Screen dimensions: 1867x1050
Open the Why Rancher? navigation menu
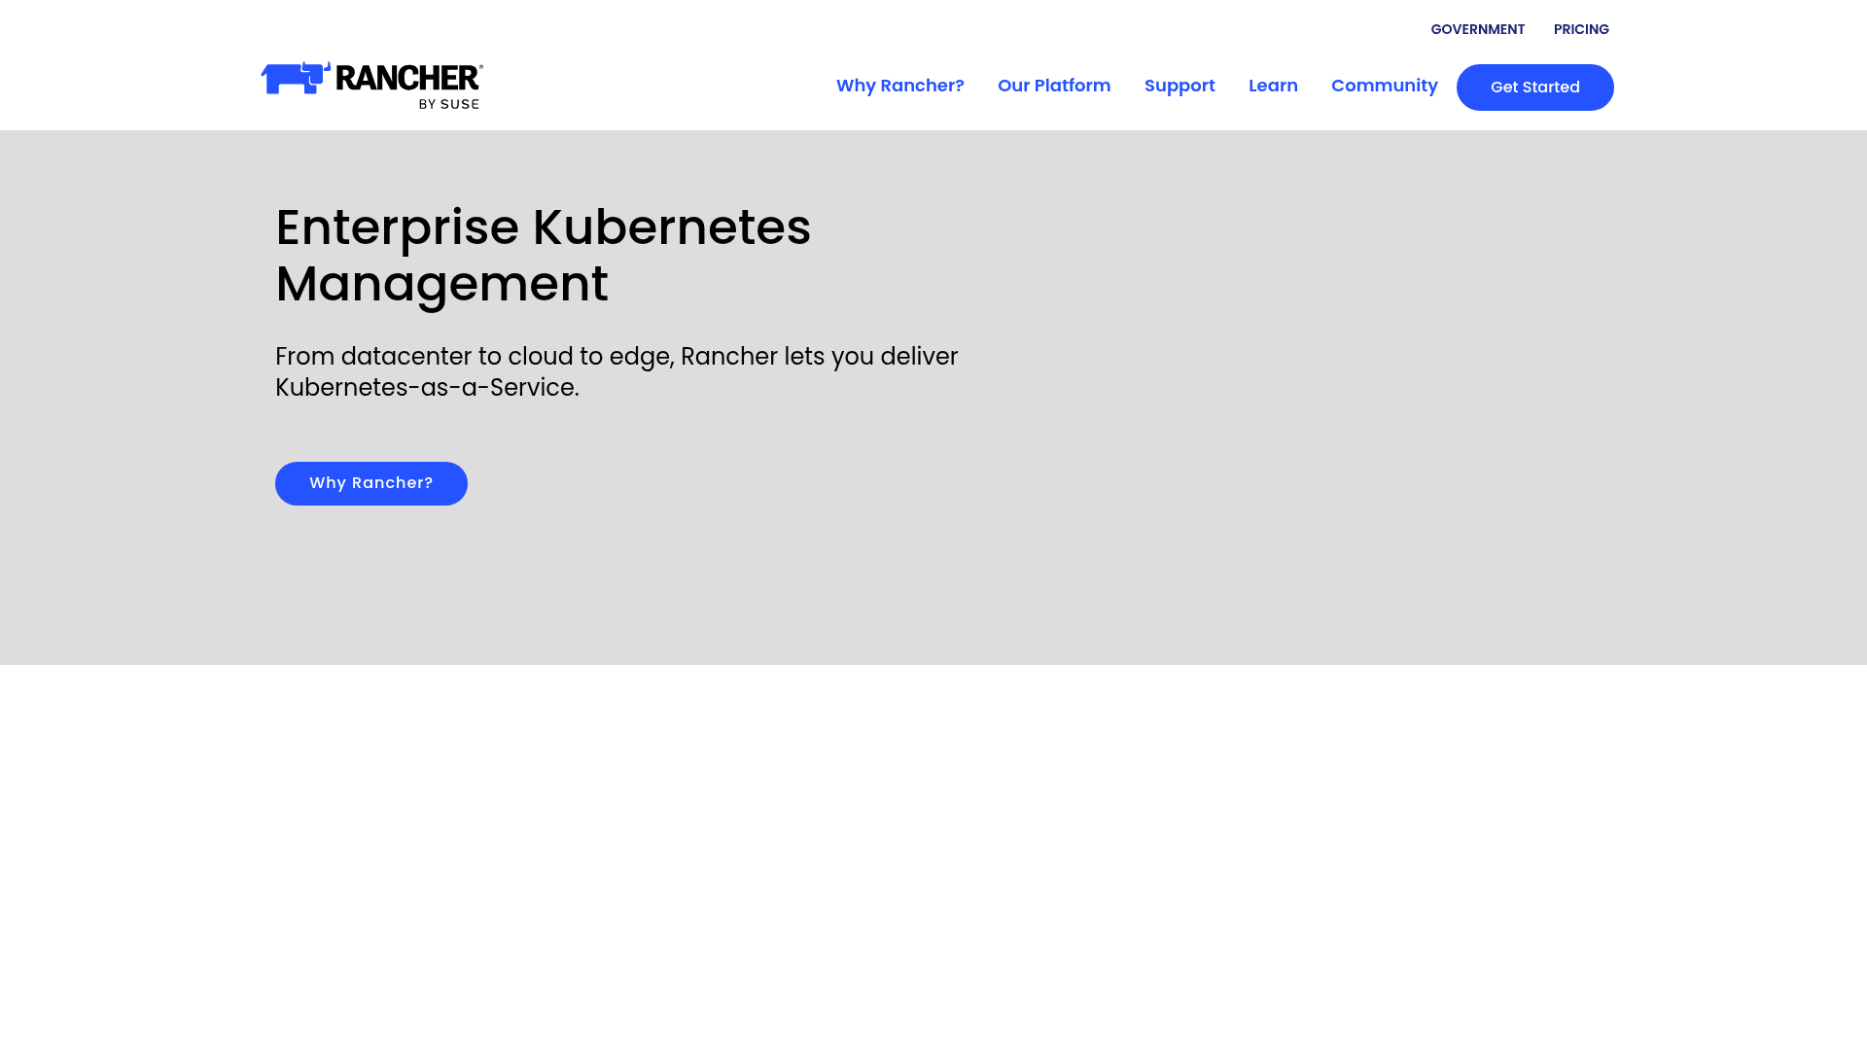coord(899,86)
